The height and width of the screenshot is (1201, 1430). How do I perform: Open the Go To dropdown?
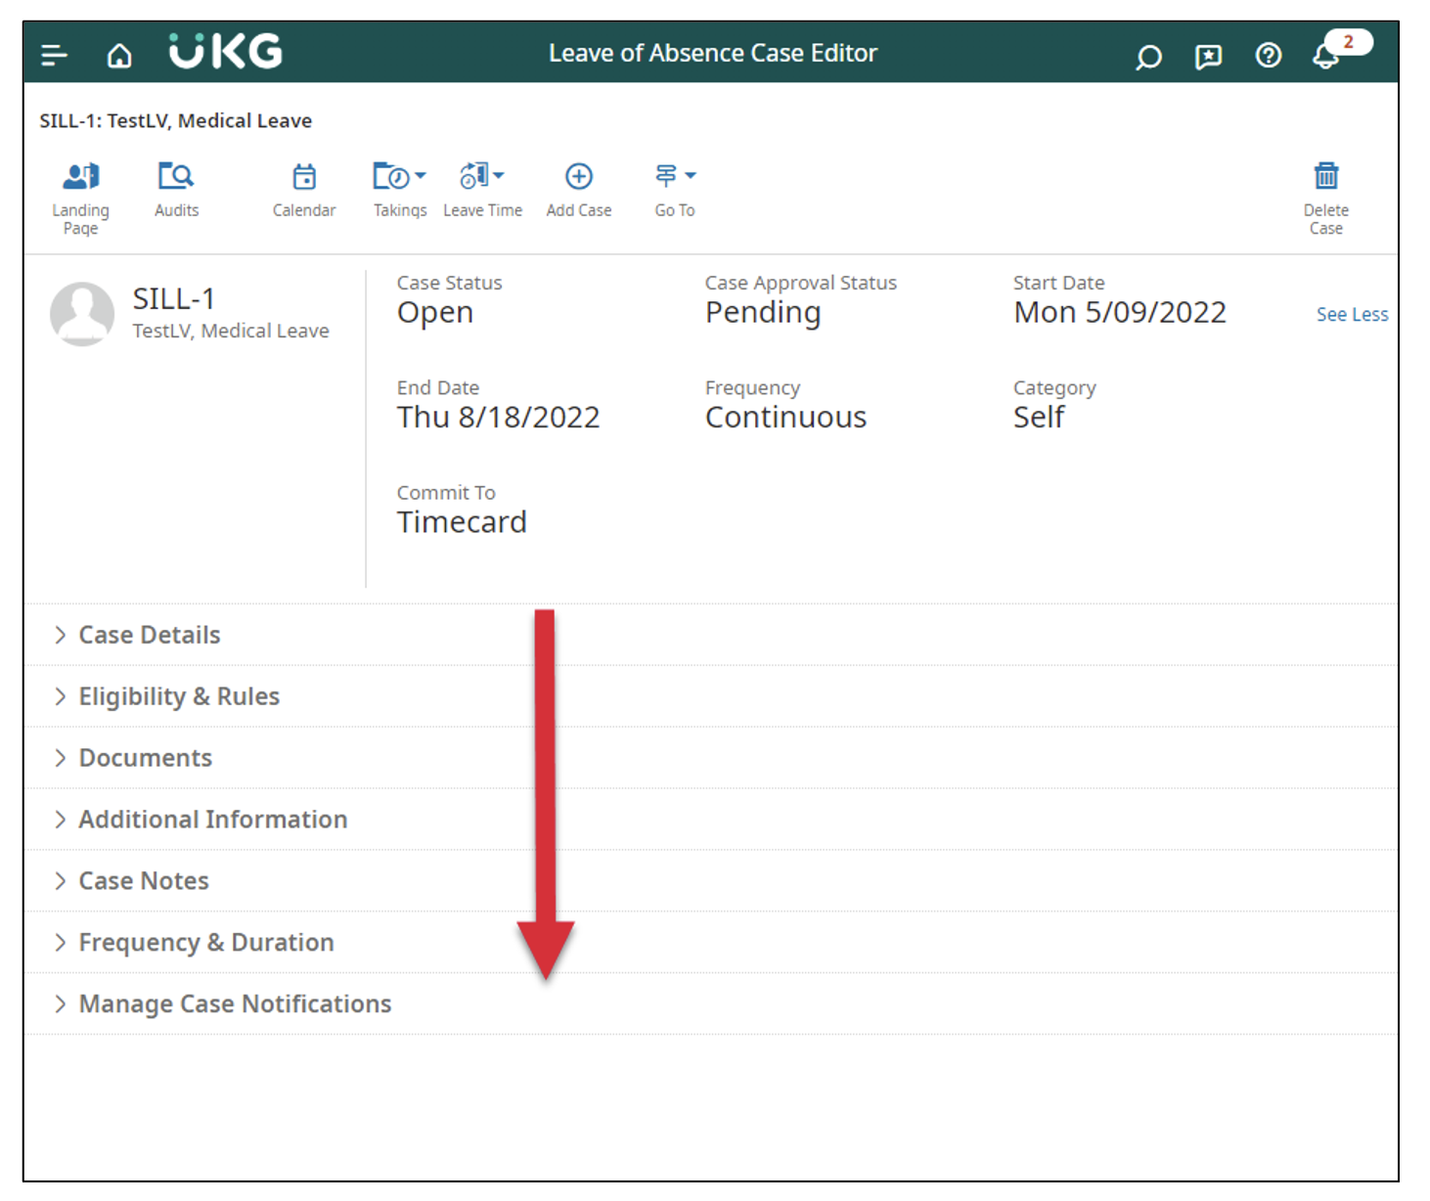click(673, 177)
